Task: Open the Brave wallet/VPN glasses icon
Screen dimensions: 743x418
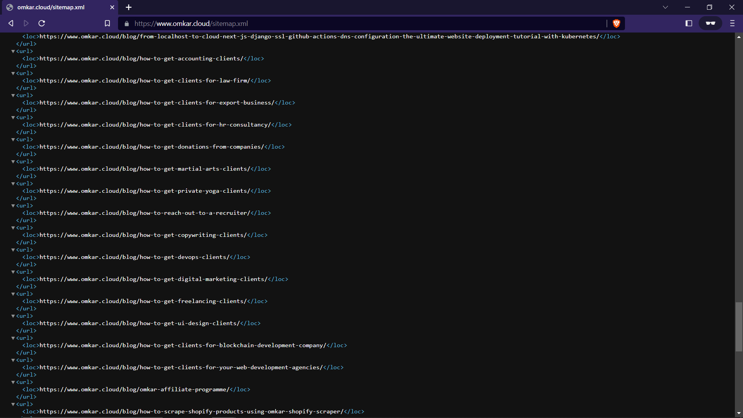Action: tap(710, 23)
